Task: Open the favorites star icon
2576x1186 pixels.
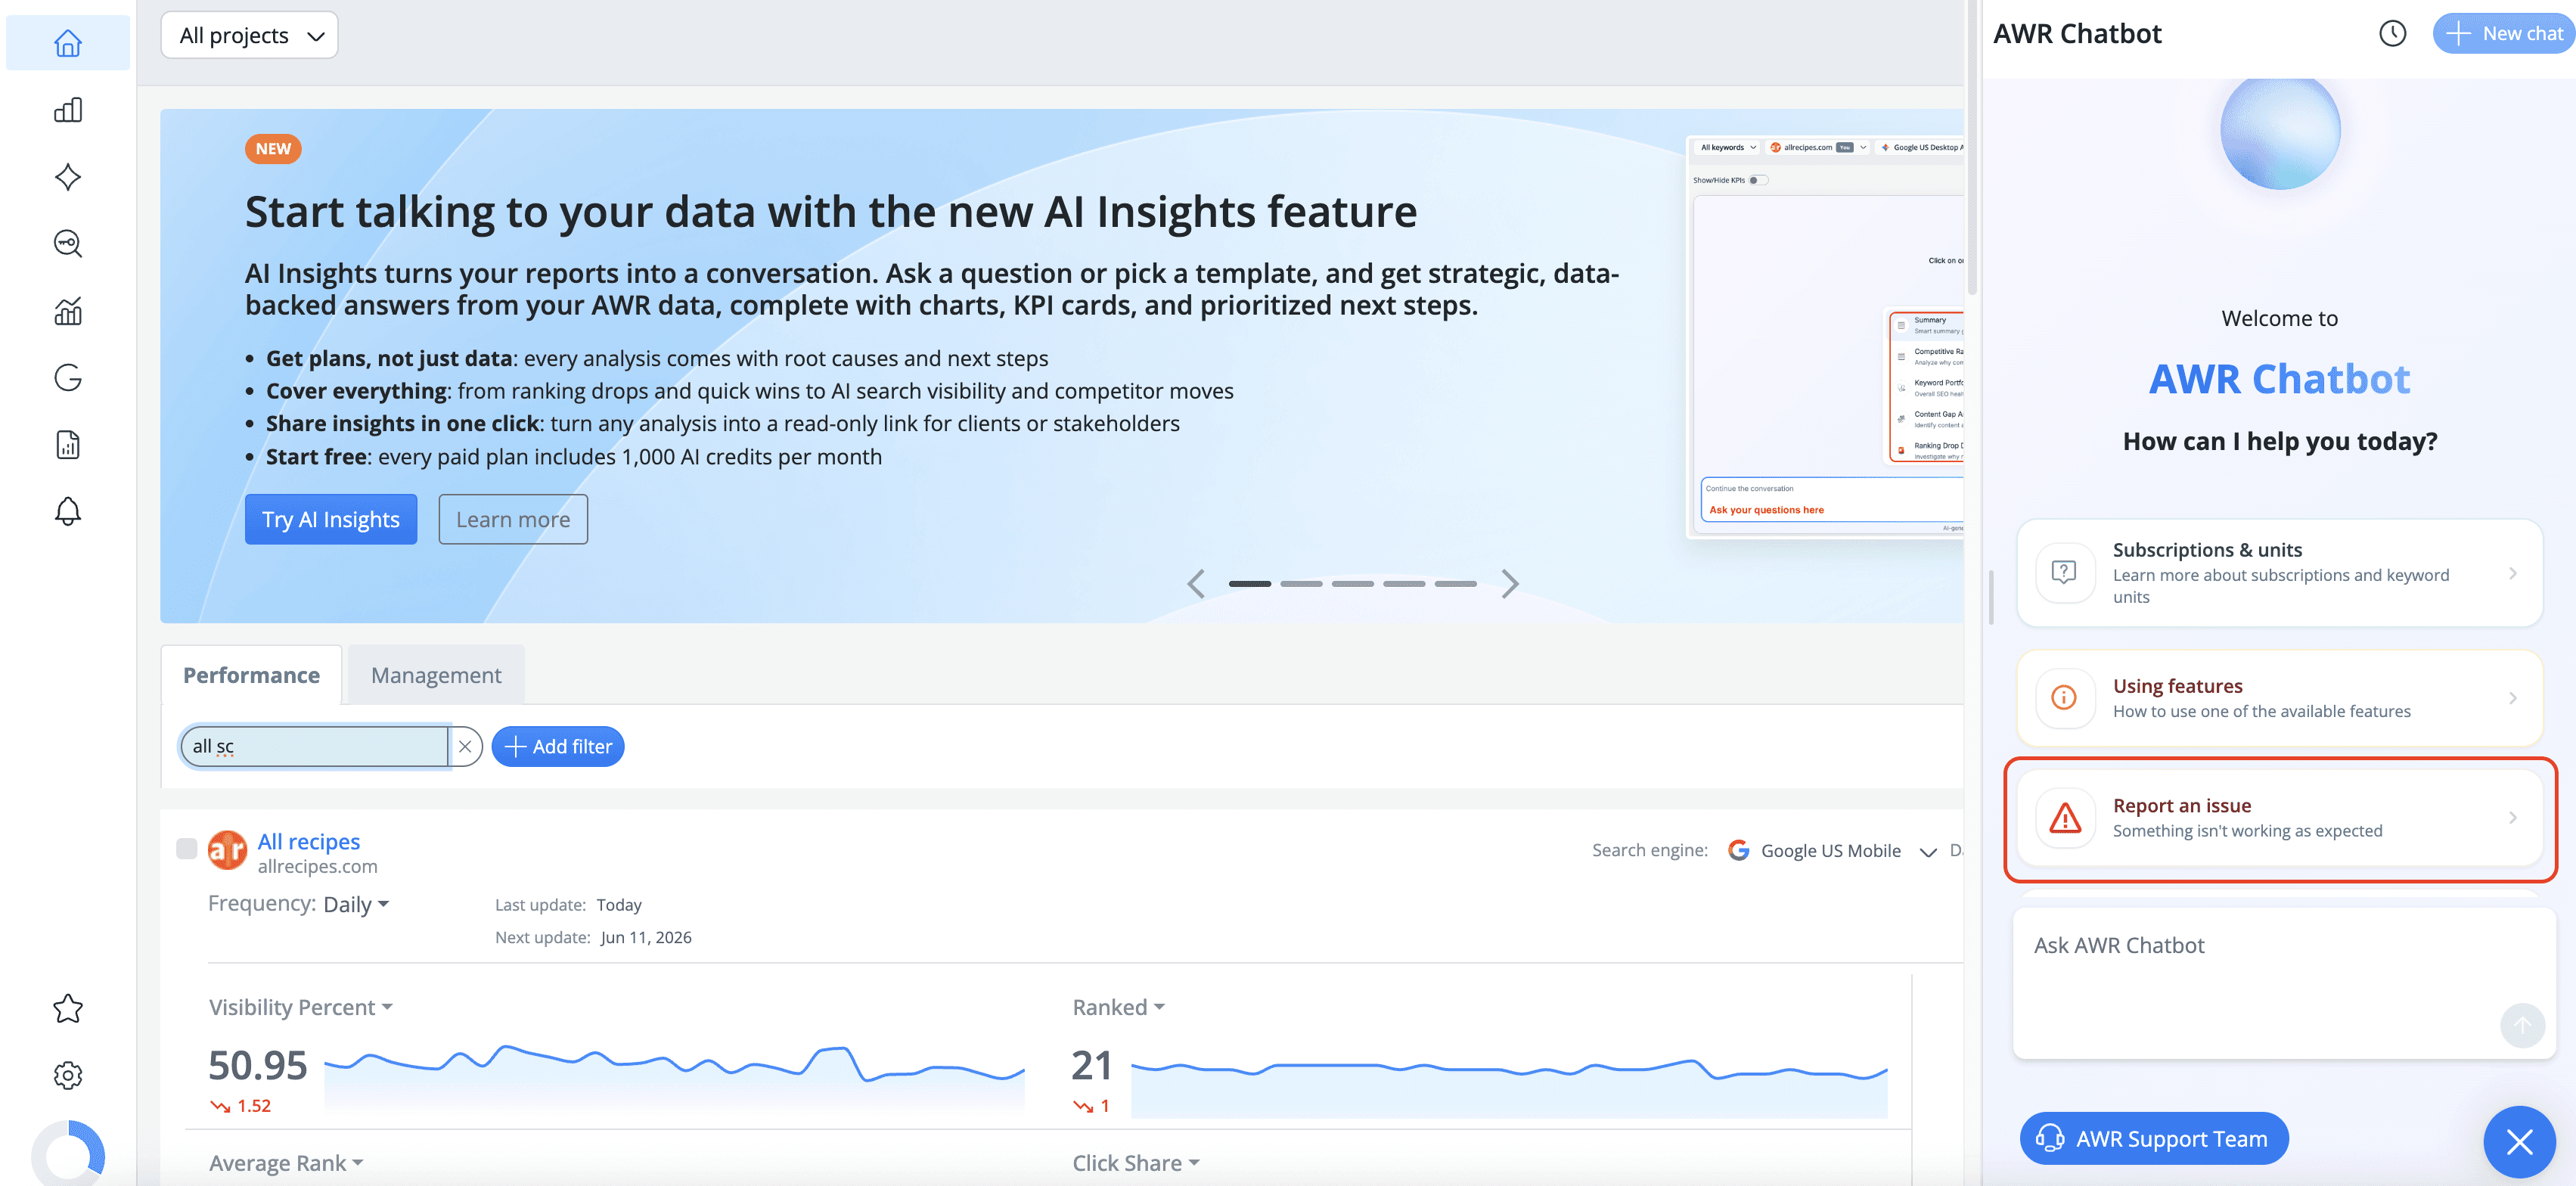Action: coord(68,1008)
